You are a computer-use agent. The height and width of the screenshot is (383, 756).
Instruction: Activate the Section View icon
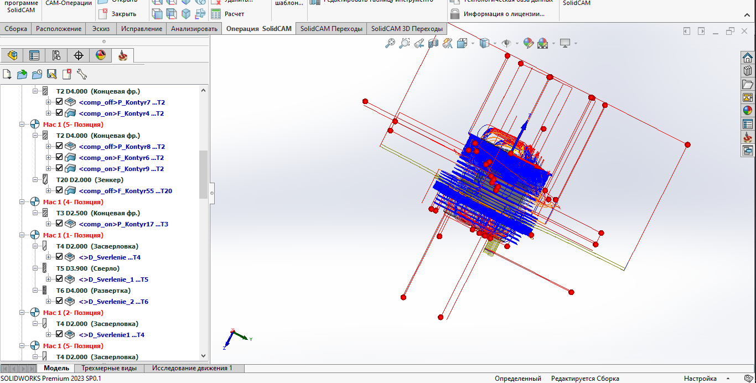click(x=433, y=43)
